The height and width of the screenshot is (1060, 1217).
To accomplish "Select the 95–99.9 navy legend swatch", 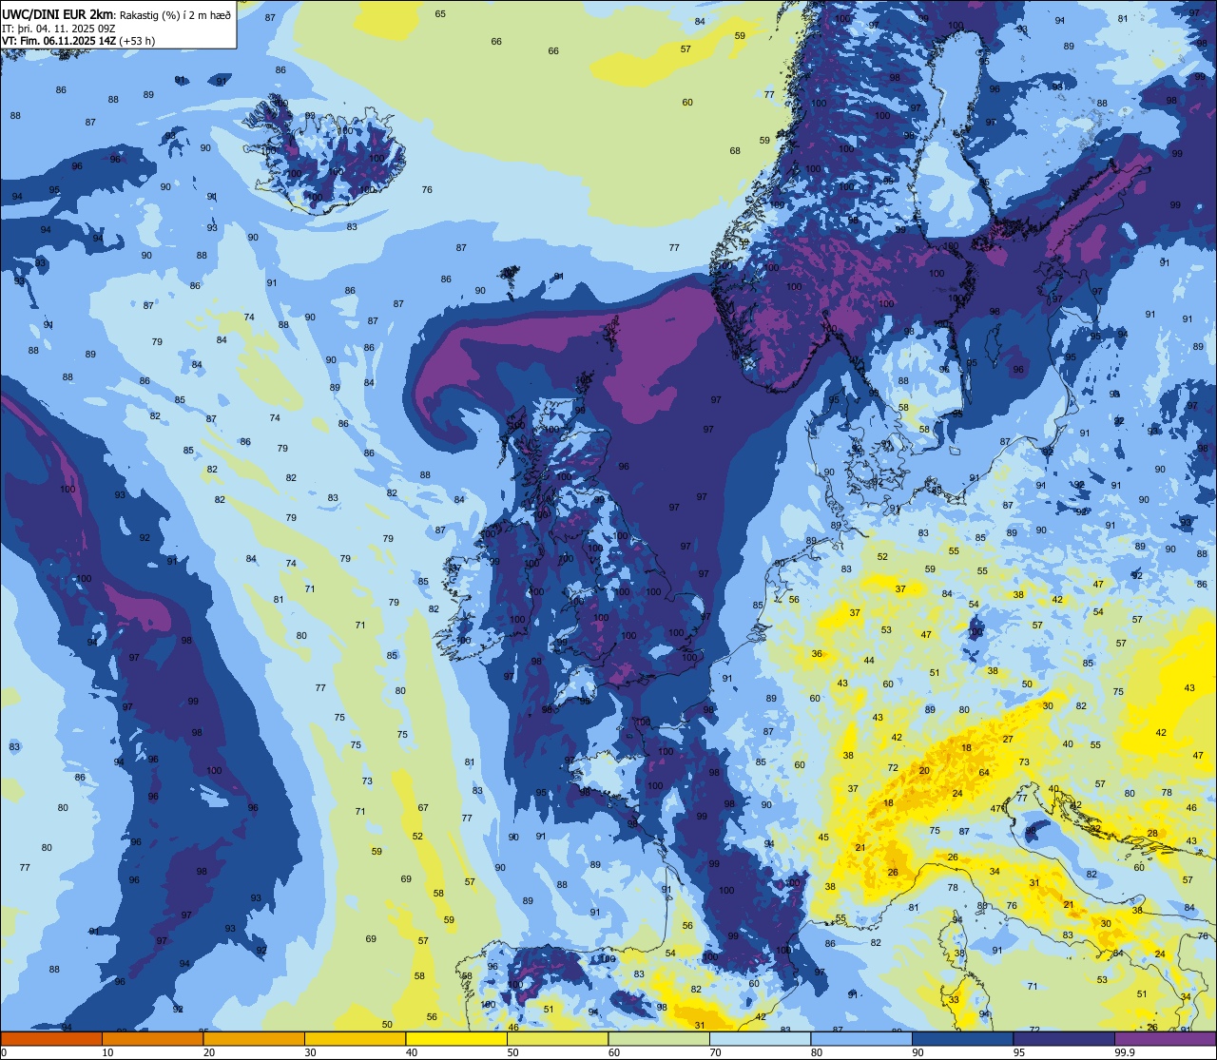I will click(1064, 1038).
